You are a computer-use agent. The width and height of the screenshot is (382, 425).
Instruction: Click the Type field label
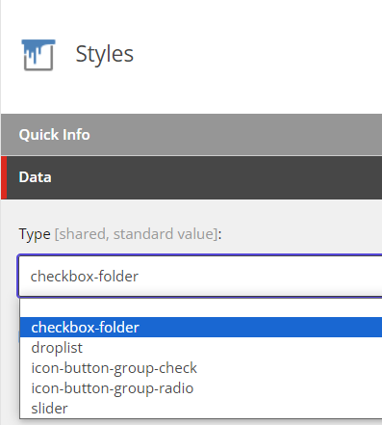35,234
